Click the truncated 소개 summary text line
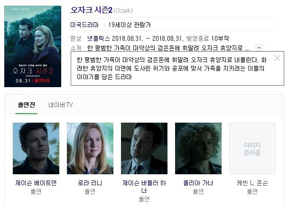The height and width of the screenshot is (206, 288). [x=168, y=48]
